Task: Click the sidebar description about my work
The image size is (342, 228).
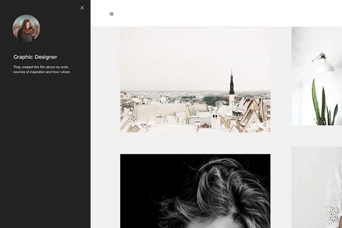Action: point(42,69)
